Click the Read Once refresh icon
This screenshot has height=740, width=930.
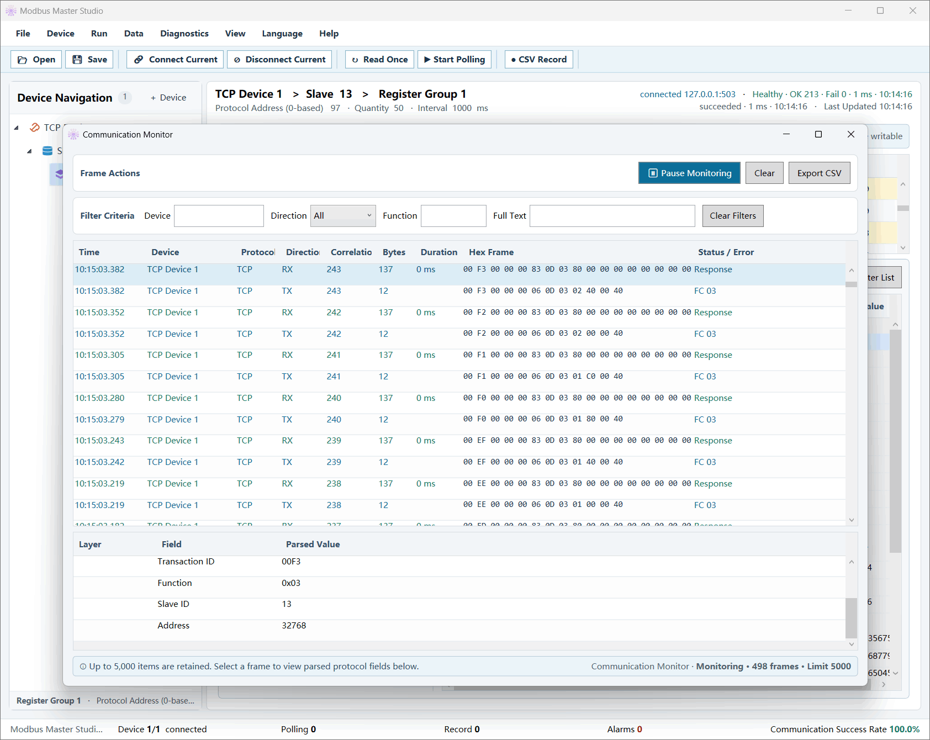click(x=355, y=60)
